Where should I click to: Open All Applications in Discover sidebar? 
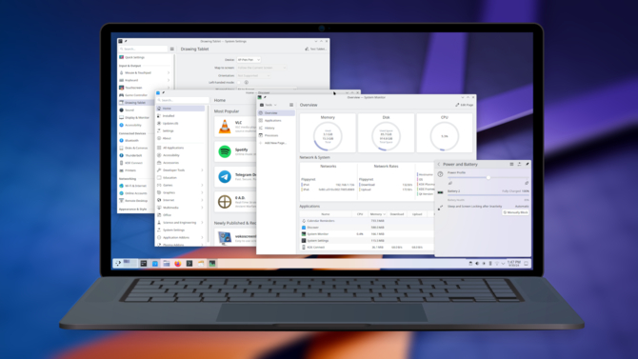tap(181, 148)
